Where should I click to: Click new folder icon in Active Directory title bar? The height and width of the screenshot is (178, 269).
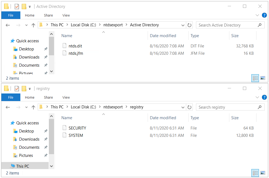tap(24, 7)
